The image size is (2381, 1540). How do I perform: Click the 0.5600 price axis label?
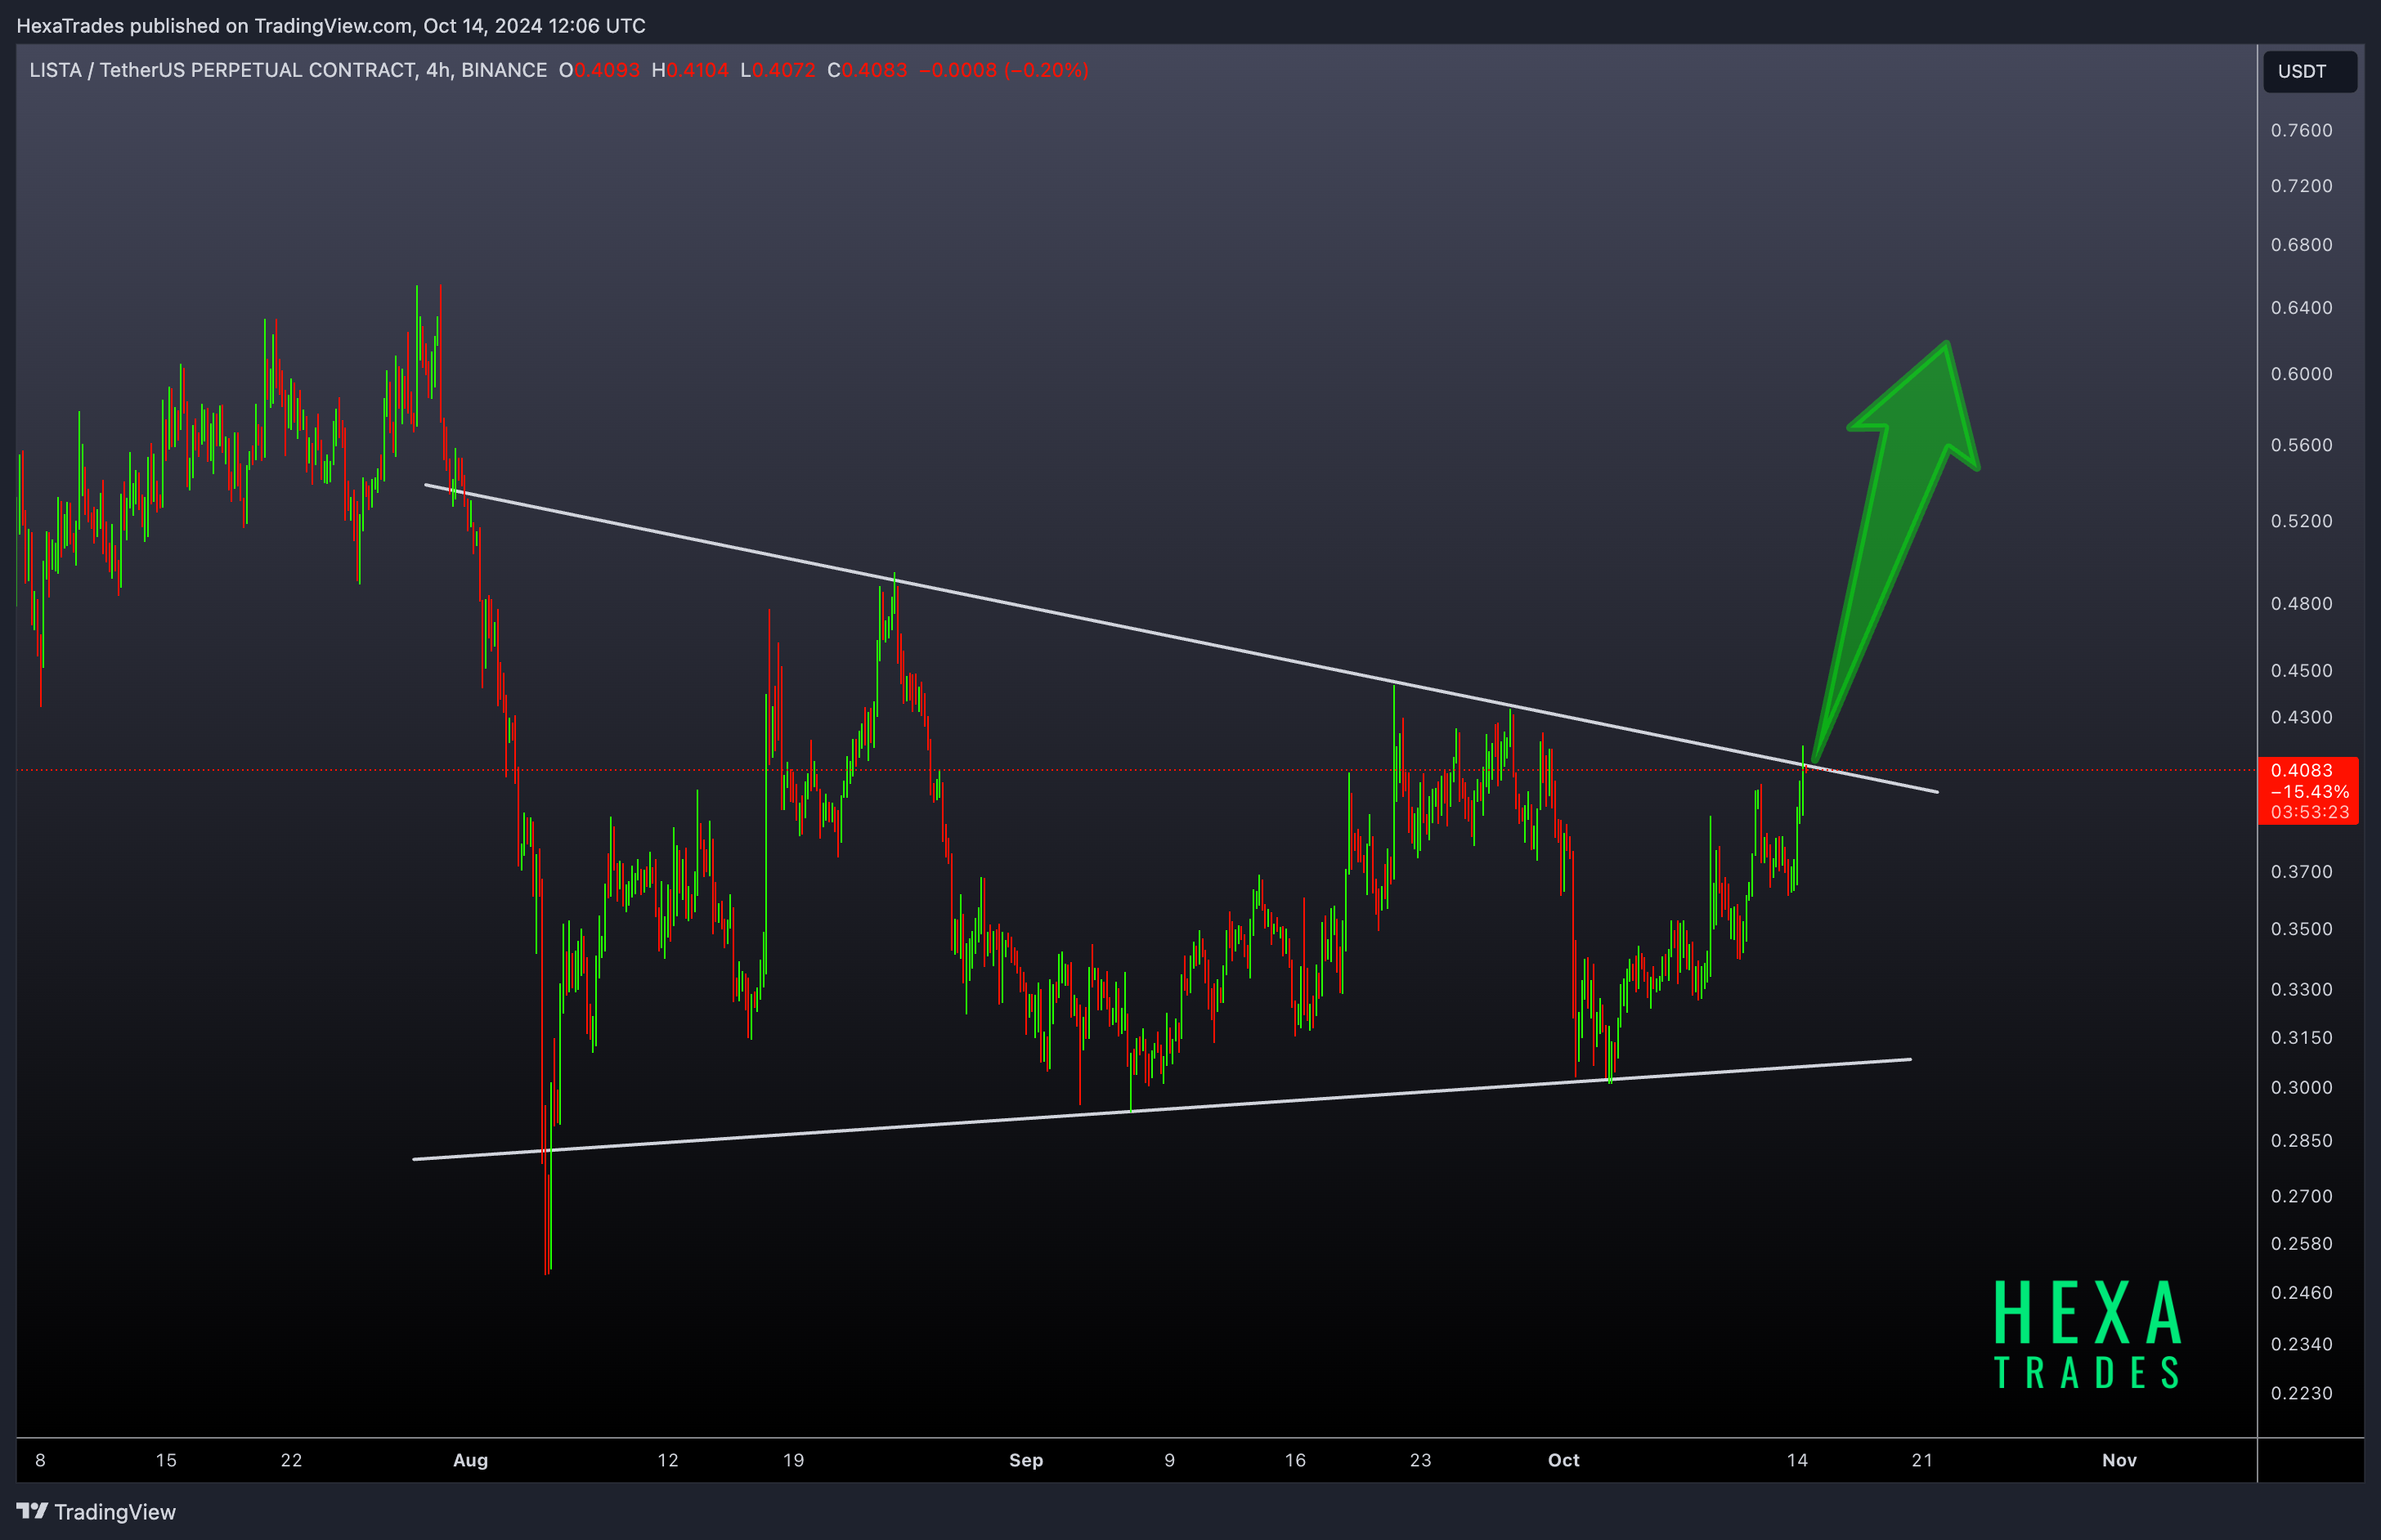coord(2301,445)
